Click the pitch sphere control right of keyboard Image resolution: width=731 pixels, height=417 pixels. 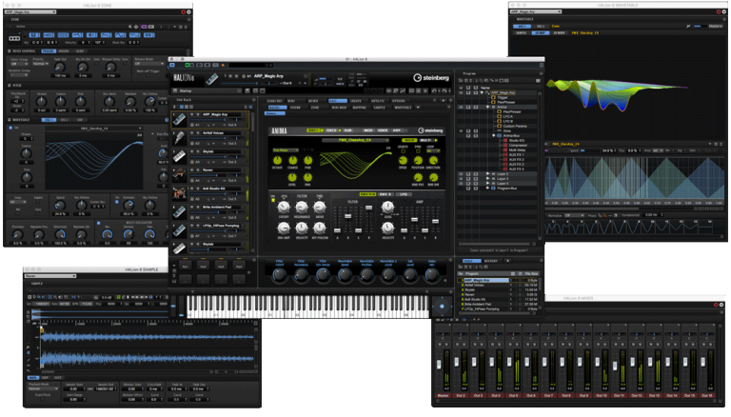tap(442, 307)
